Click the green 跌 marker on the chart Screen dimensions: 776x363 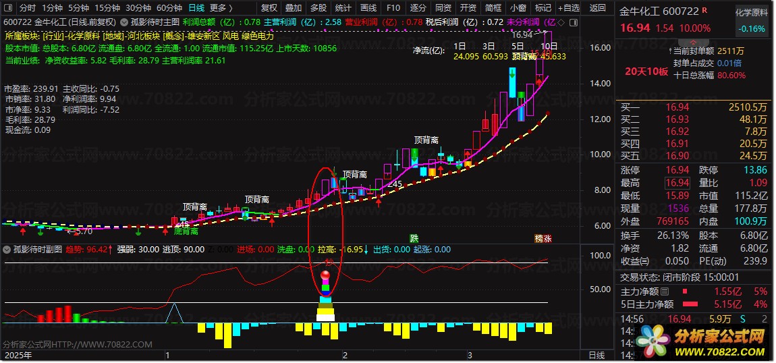[x=414, y=238]
